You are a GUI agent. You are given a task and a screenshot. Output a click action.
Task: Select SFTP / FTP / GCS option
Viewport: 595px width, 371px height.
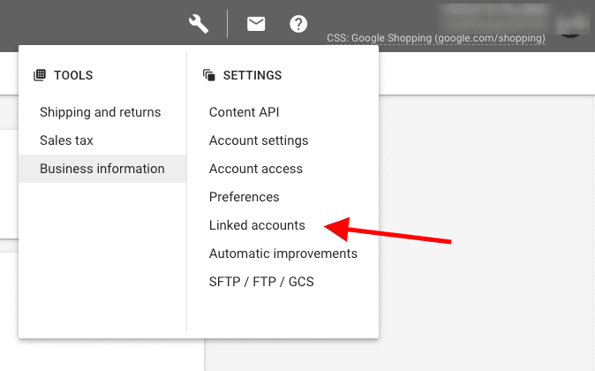(261, 282)
